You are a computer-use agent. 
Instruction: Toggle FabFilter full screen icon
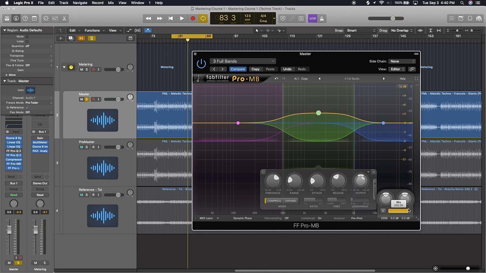pyautogui.click(x=416, y=78)
